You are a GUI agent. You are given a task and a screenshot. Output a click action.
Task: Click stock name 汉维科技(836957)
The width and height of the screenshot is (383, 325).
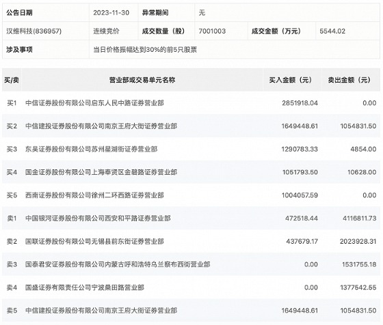[34, 31]
